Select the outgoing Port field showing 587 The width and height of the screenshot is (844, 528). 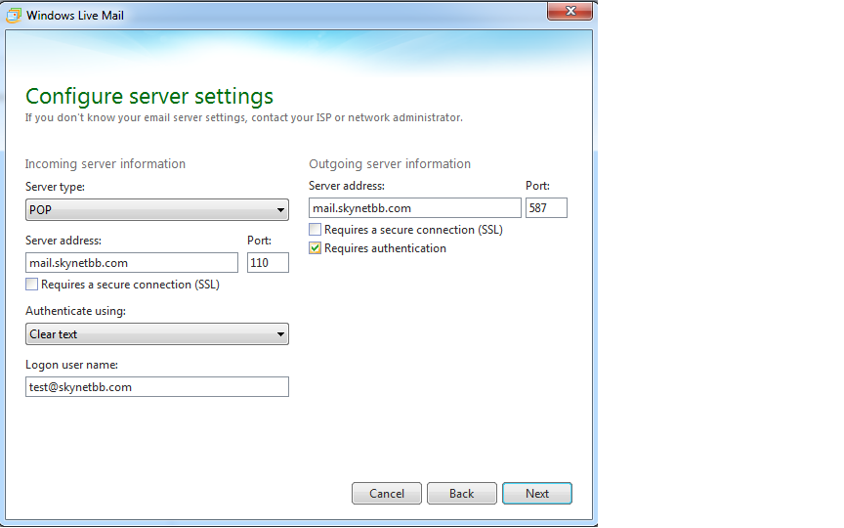click(546, 208)
